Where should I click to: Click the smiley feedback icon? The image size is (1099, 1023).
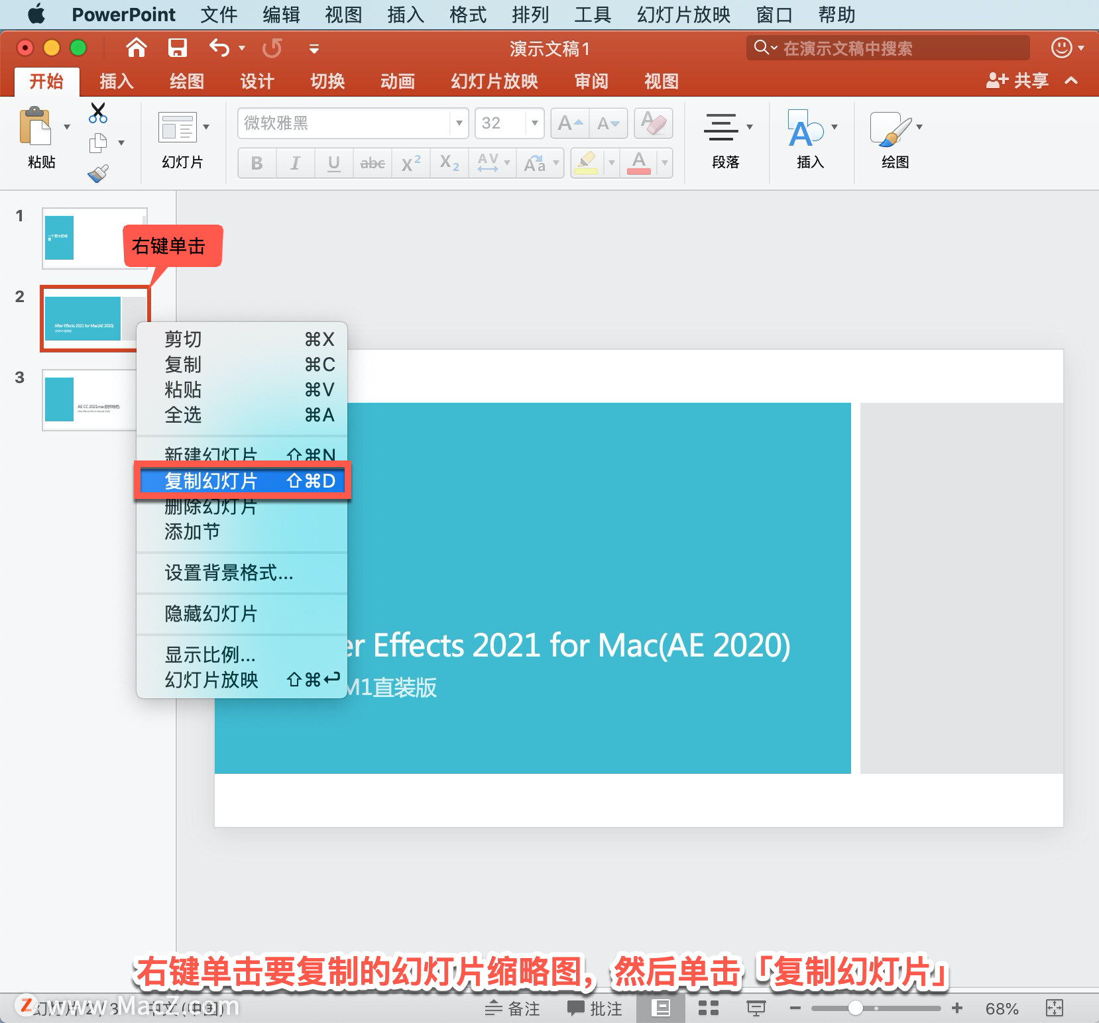pyautogui.click(x=1062, y=48)
